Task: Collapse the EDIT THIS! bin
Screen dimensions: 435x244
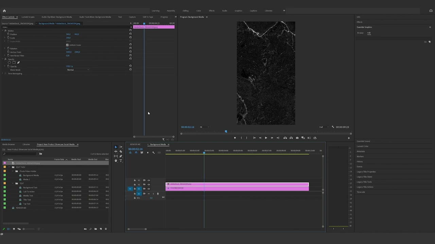Action: (9, 167)
